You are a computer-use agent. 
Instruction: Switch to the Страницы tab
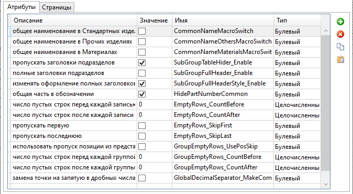[57, 7]
